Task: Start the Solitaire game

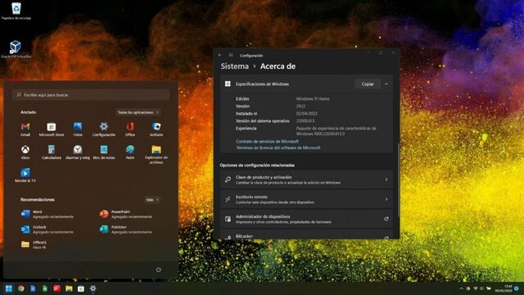Action: tap(156, 129)
